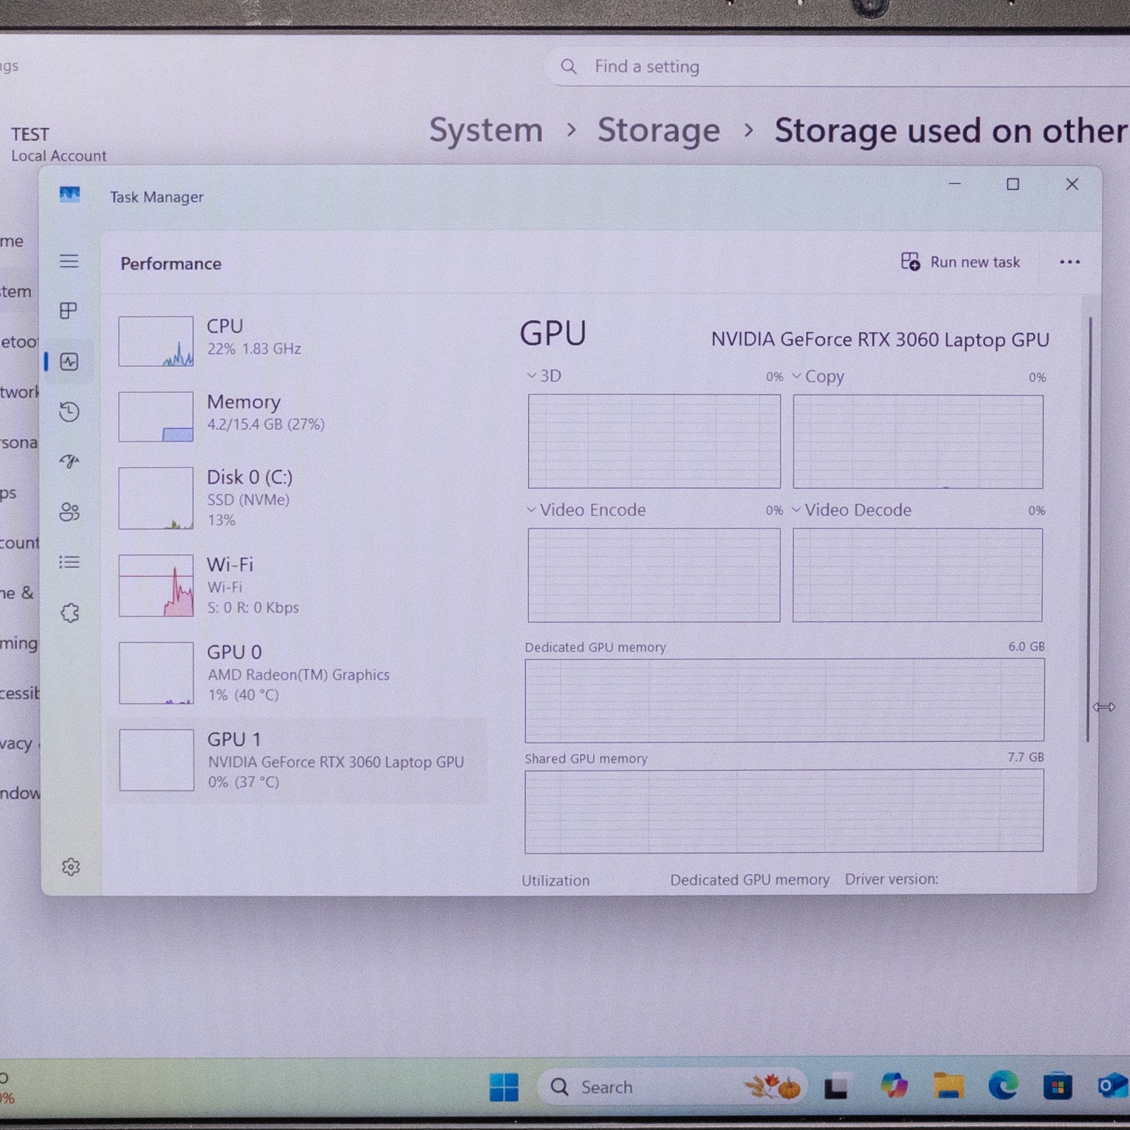This screenshot has height=1130, width=1130.
Task: Click the GPU panel vertical scrollbar
Action: coord(1089,527)
